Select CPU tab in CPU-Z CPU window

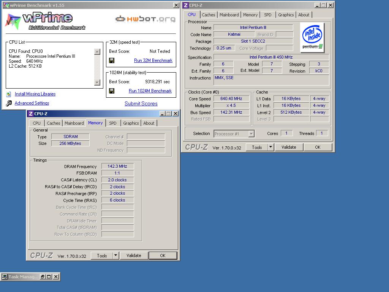(191, 15)
